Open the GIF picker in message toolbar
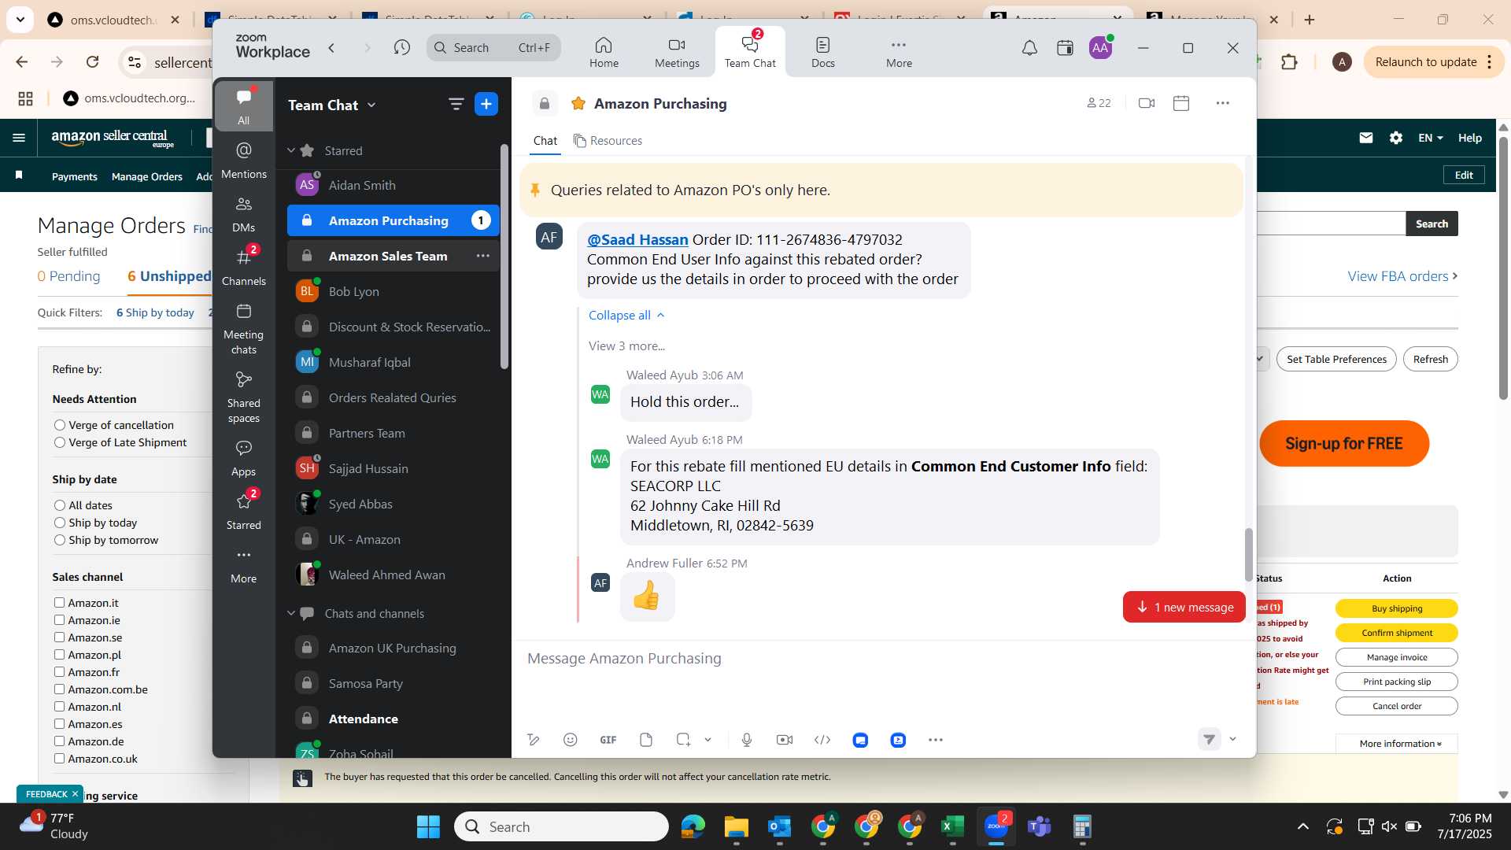The width and height of the screenshot is (1511, 850). pyautogui.click(x=608, y=740)
